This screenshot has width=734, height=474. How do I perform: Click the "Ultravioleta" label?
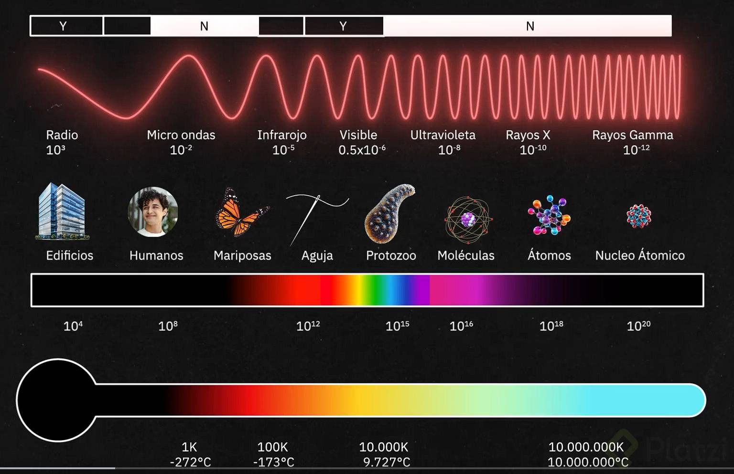[443, 135]
